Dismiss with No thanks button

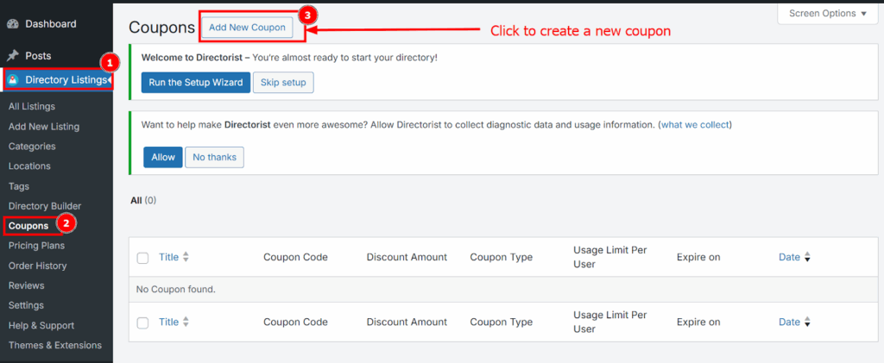215,157
